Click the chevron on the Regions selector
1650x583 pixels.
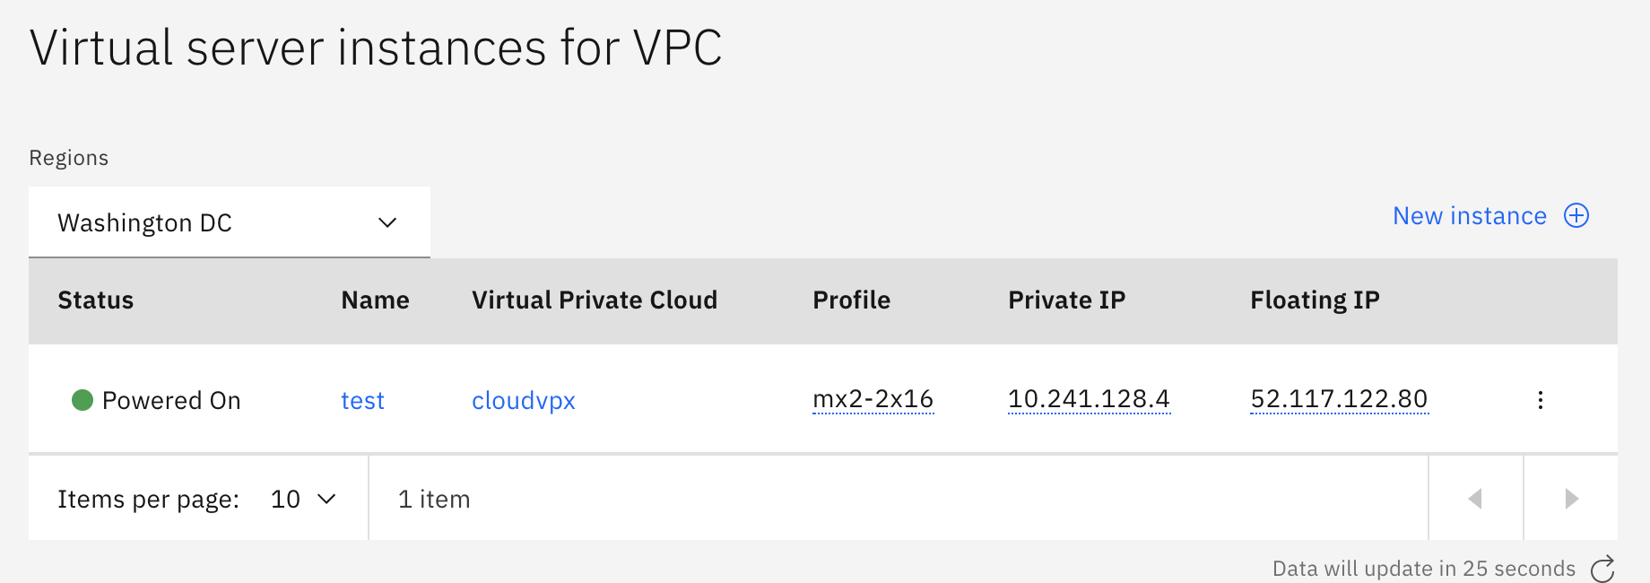tap(386, 222)
